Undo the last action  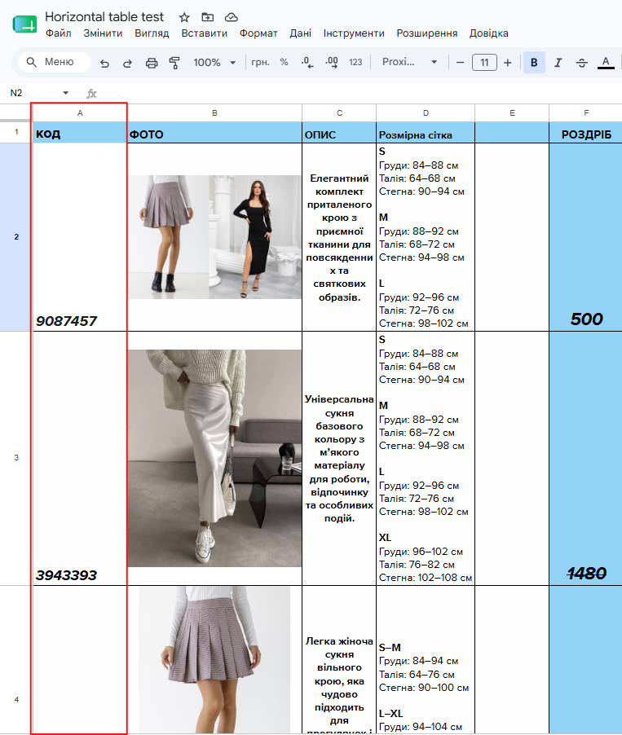[x=104, y=63]
